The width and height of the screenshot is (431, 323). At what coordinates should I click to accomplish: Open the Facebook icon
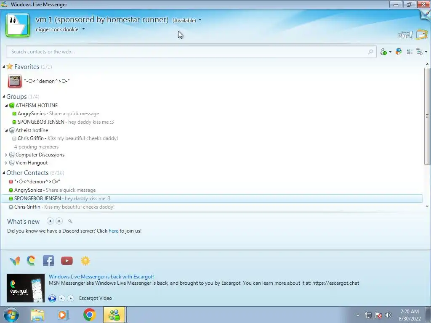point(48,261)
